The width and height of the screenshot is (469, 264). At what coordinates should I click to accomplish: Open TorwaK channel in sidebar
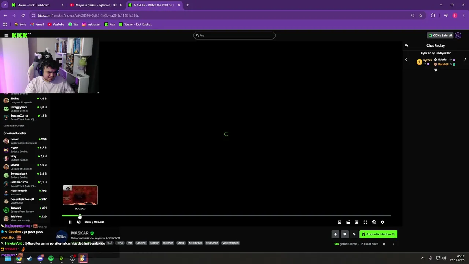(x=25, y=209)
